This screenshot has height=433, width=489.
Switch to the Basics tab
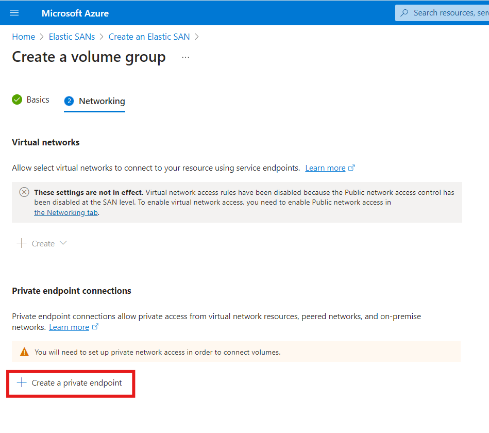[30, 100]
